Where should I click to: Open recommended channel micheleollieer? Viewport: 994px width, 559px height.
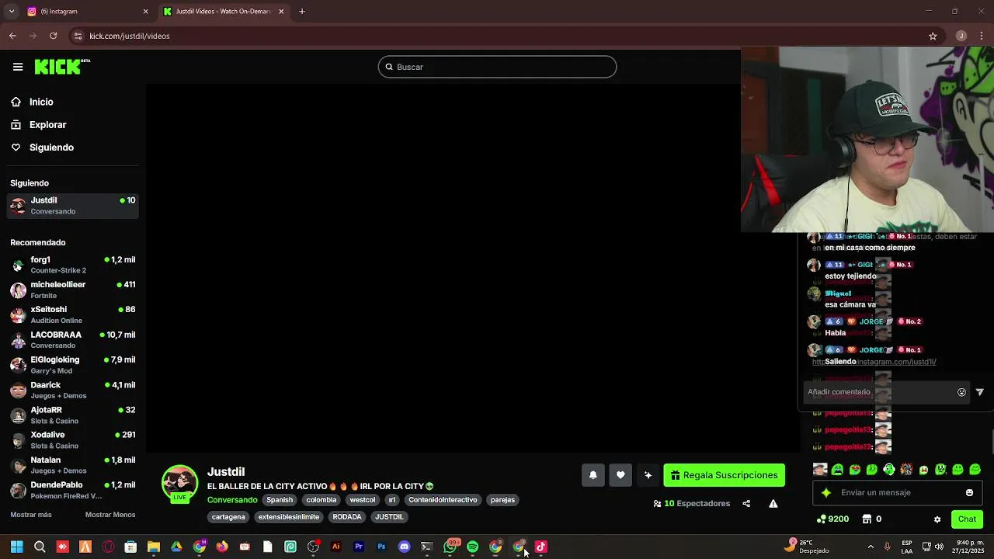pos(72,290)
